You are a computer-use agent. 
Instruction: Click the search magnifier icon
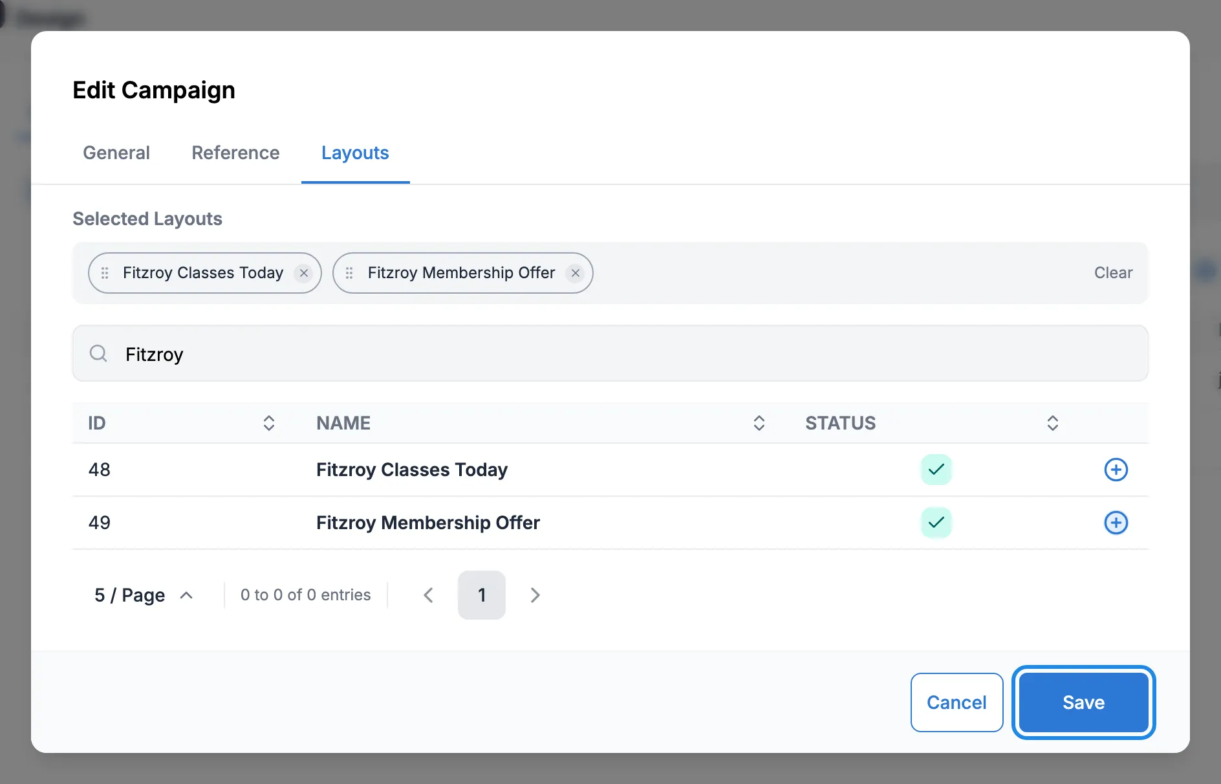click(98, 353)
